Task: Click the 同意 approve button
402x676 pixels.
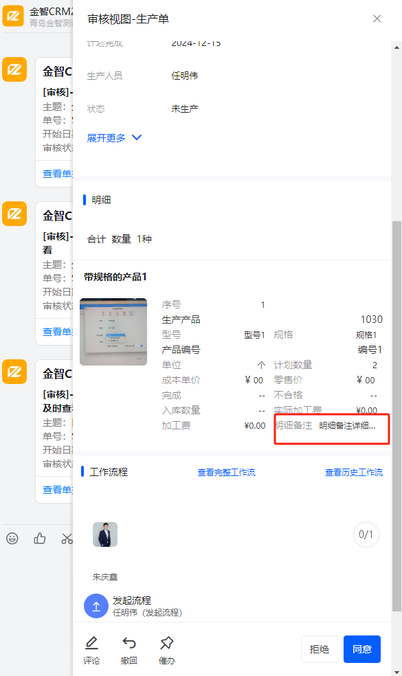Action: (362, 649)
